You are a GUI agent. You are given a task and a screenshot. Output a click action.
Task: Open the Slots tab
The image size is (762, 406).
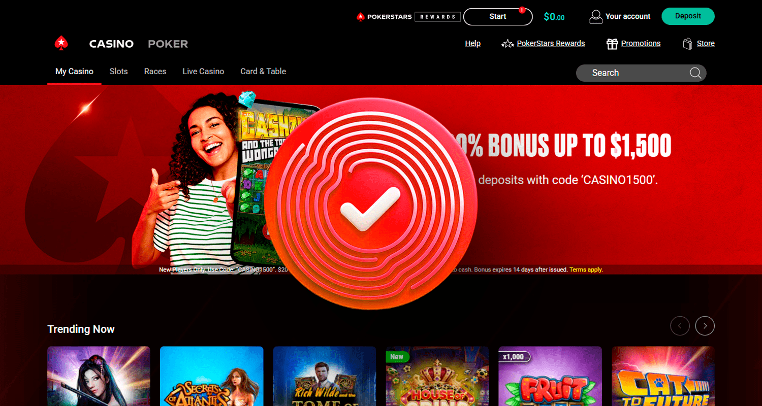pos(119,72)
